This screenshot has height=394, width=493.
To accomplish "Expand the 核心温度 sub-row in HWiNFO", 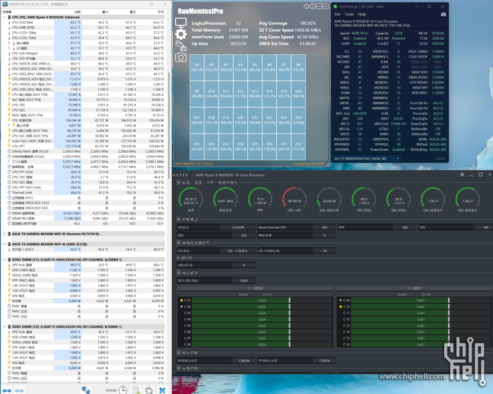I will click(x=9, y=43).
